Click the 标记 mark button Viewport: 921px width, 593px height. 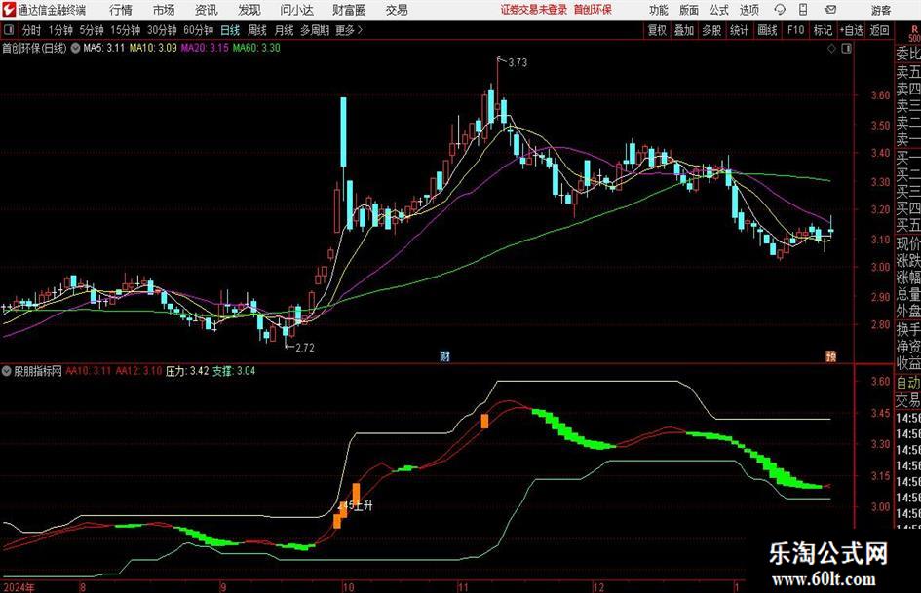(x=823, y=30)
